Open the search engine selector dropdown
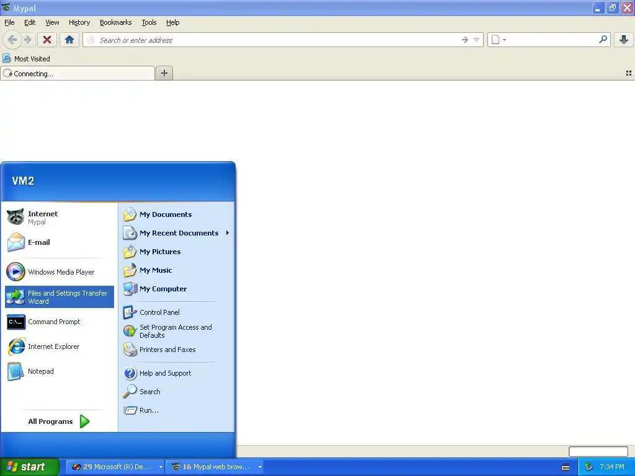 pyautogui.click(x=499, y=40)
